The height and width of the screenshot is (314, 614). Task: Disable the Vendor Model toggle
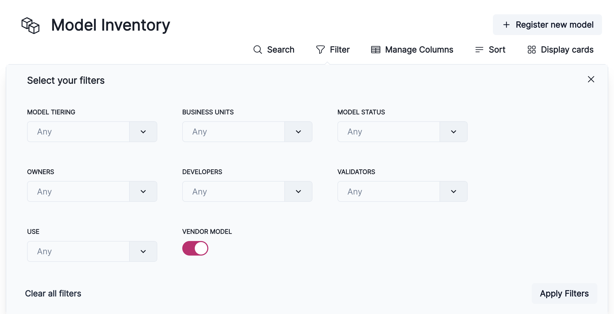click(195, 248)
